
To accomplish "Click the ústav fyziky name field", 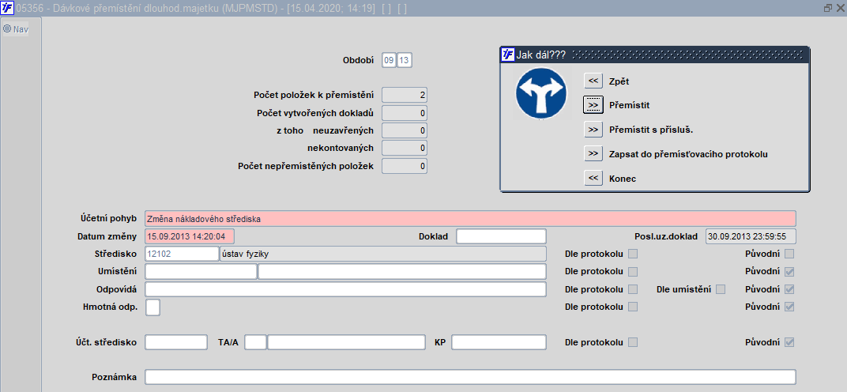I will [x=383, y=254].
